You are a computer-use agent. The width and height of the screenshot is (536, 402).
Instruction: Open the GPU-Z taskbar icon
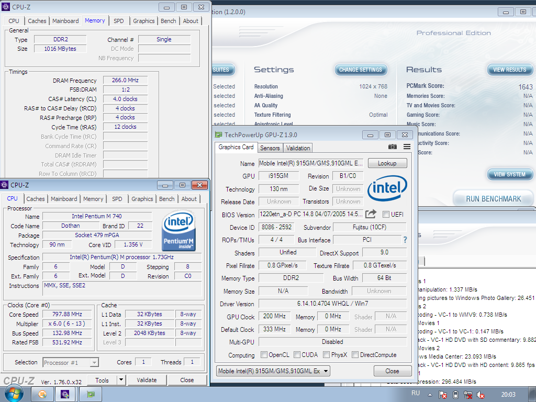point(91,395)
